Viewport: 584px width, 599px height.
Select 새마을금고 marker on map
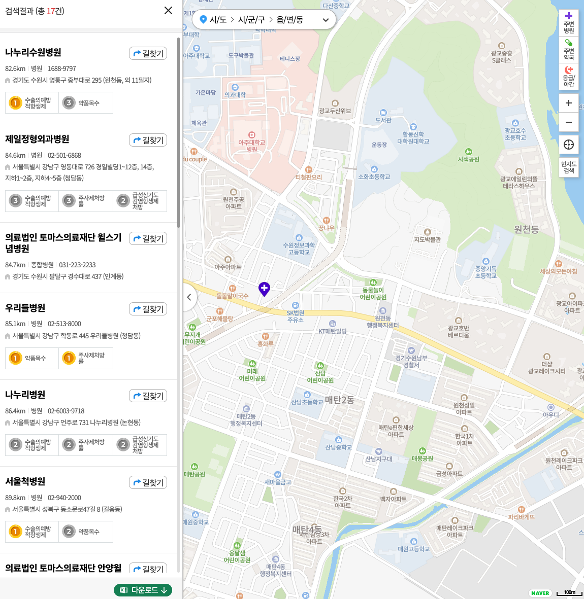click(x=278, y=474)
